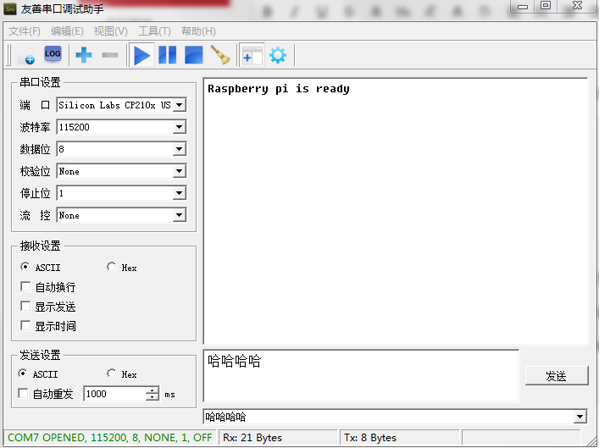This screenshot has height=448, width=599.
Task: Open the 视图(V) menu
Action: pos(110,31)
